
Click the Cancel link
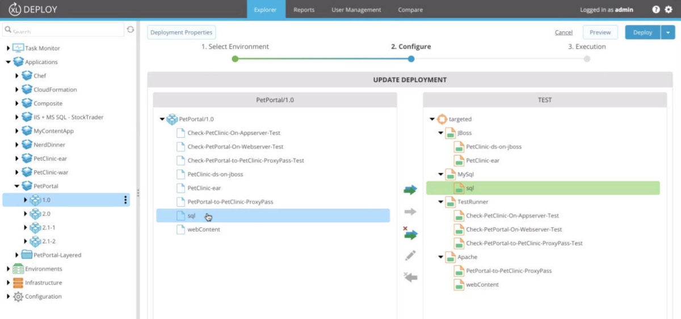pos(564,32)
